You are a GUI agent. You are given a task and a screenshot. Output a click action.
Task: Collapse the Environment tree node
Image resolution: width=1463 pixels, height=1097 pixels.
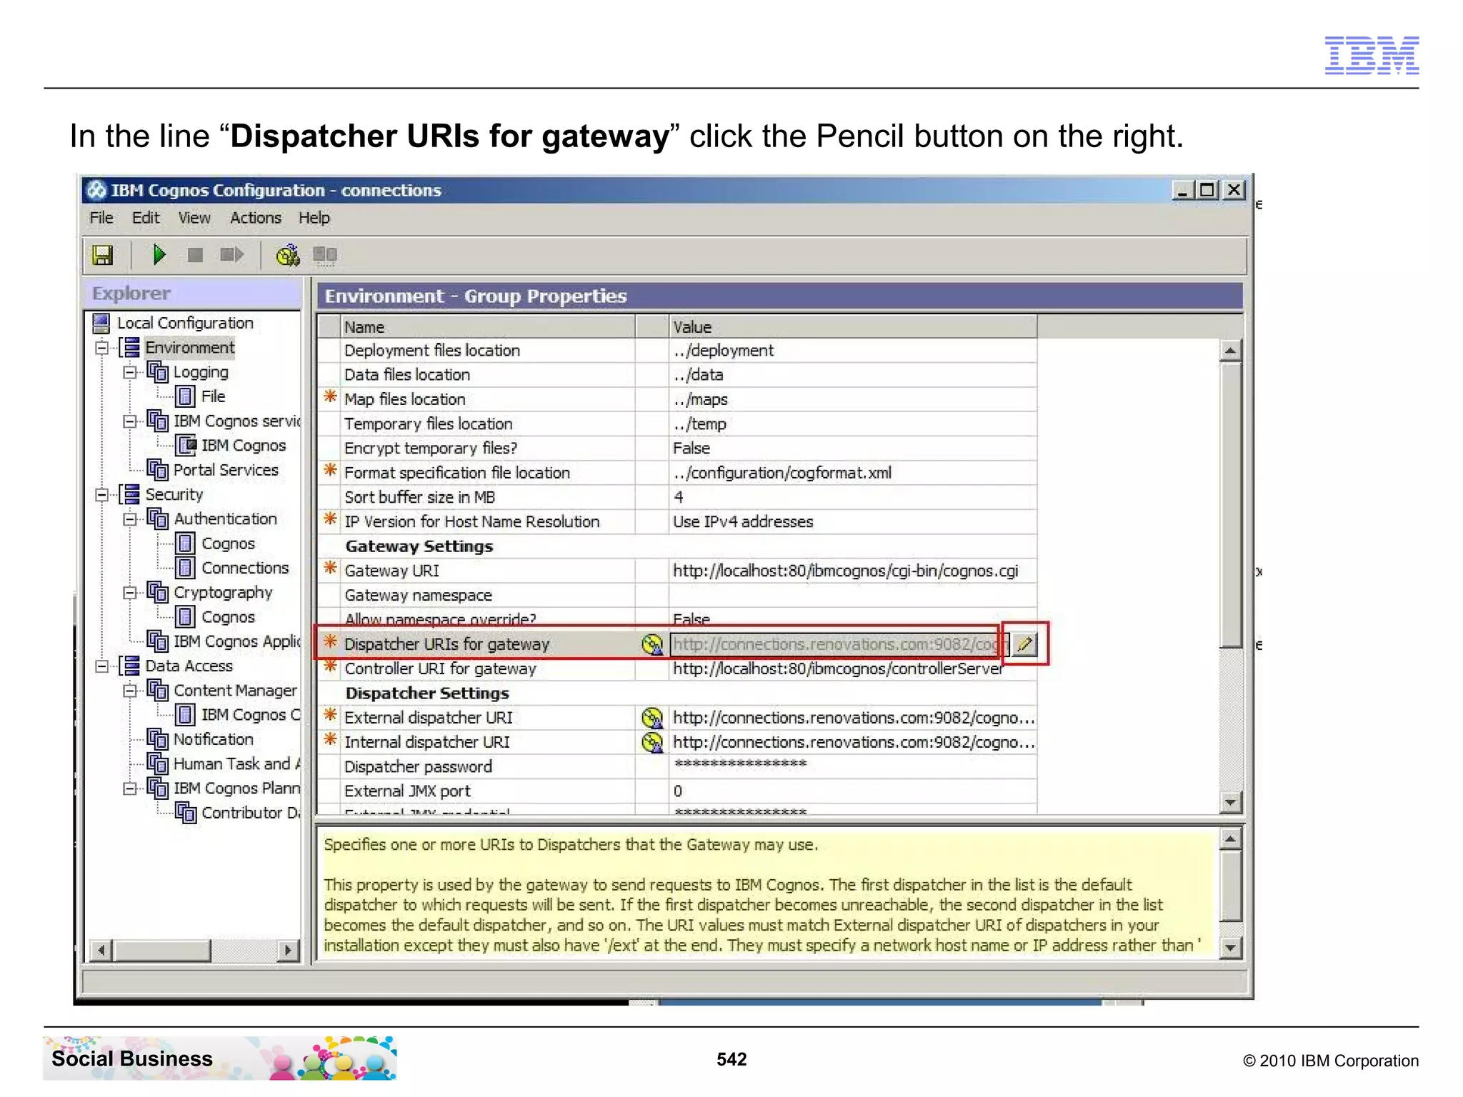pos(102,348)
